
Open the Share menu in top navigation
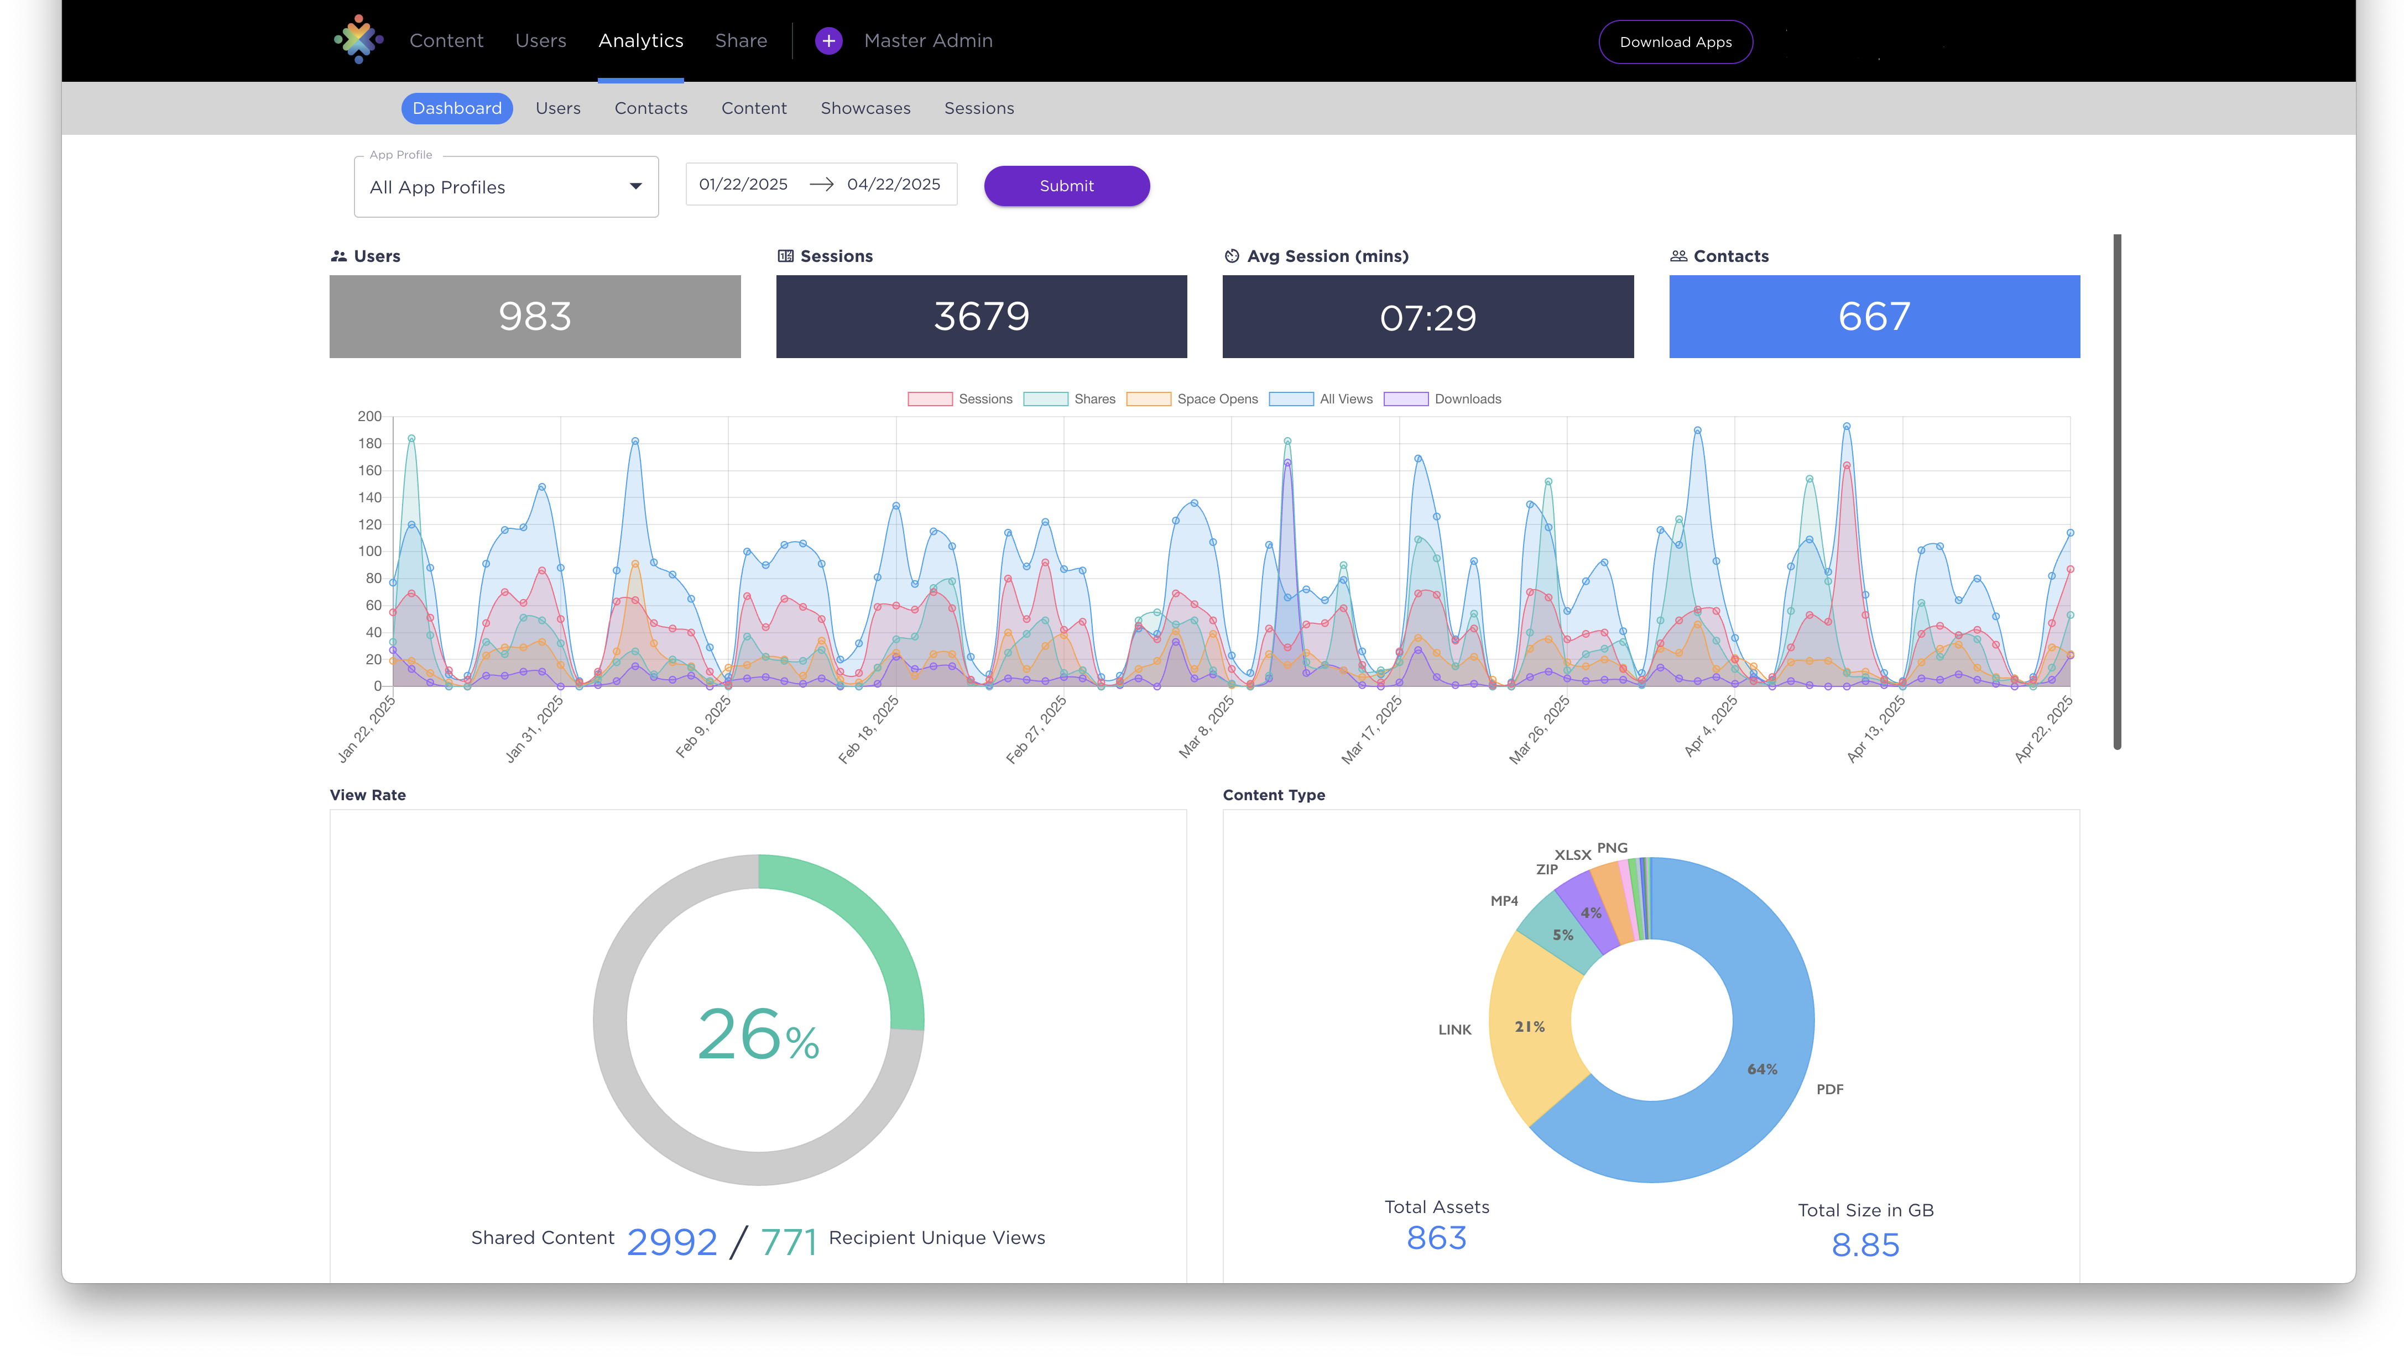[741, 40]
